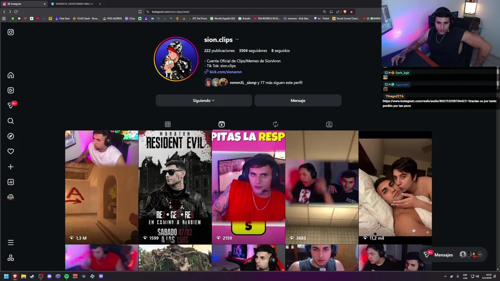Open the Chat Stats bookmark

pyautogui.click(x=62, y=18)
